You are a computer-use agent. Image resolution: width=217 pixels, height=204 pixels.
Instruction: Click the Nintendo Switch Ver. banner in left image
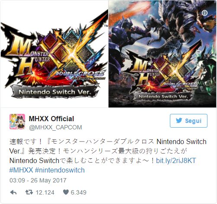click(55, 92)
